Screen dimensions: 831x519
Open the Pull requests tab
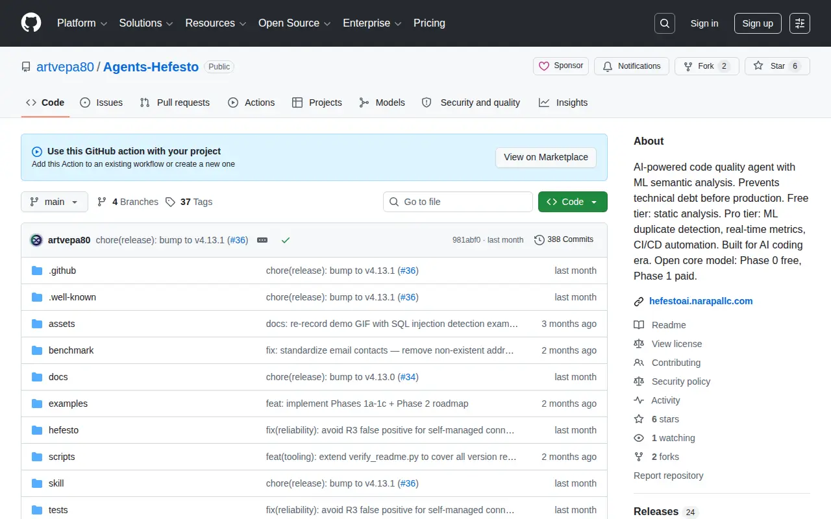(175, 103)
